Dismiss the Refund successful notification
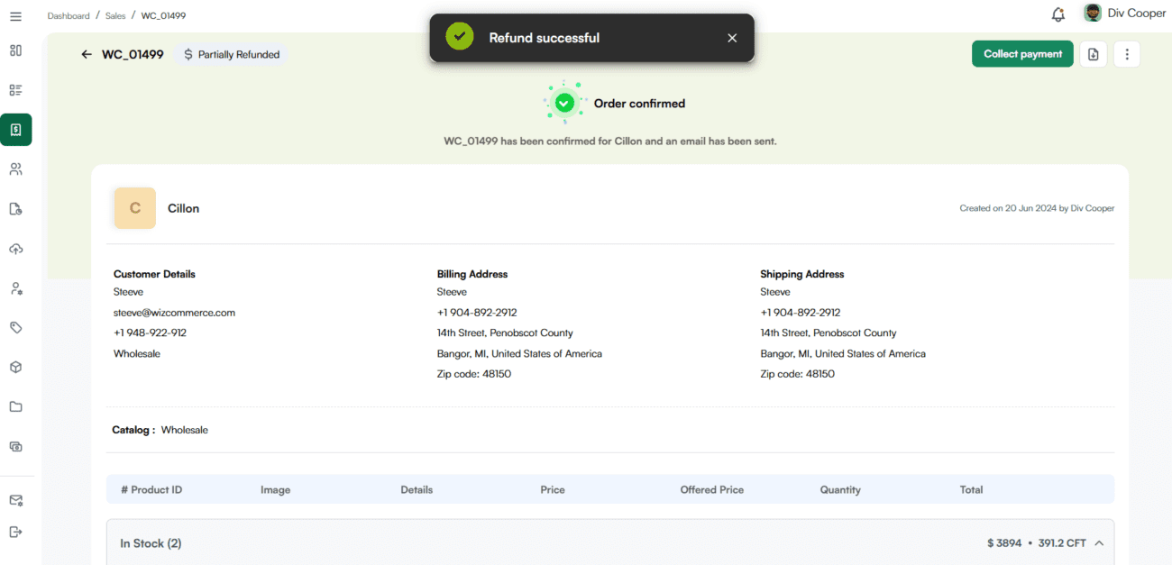The image size is (1172, 565). (x=732, y=38)
